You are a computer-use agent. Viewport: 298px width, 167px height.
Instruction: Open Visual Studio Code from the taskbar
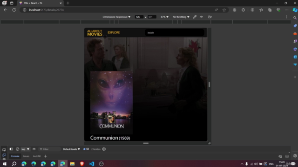[x=92, y=164]
